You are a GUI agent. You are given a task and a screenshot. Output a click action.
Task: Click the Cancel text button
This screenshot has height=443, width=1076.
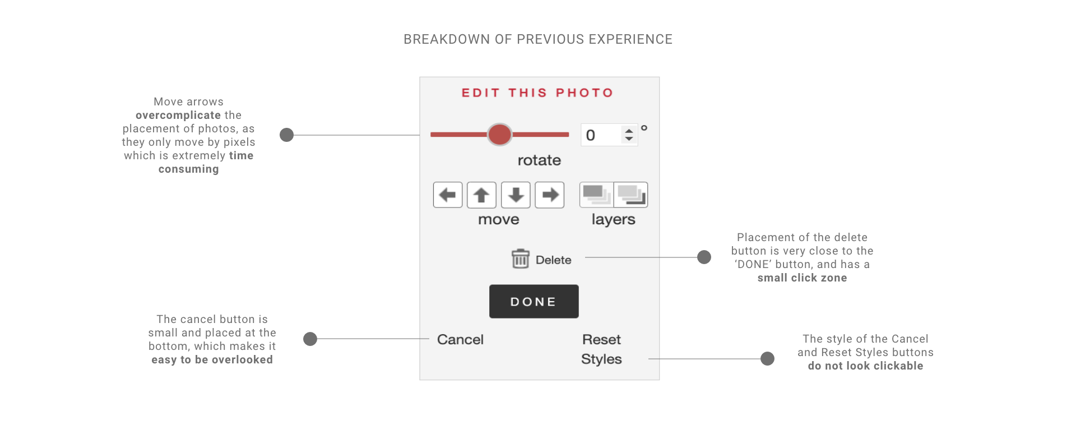tap(460, 339)
